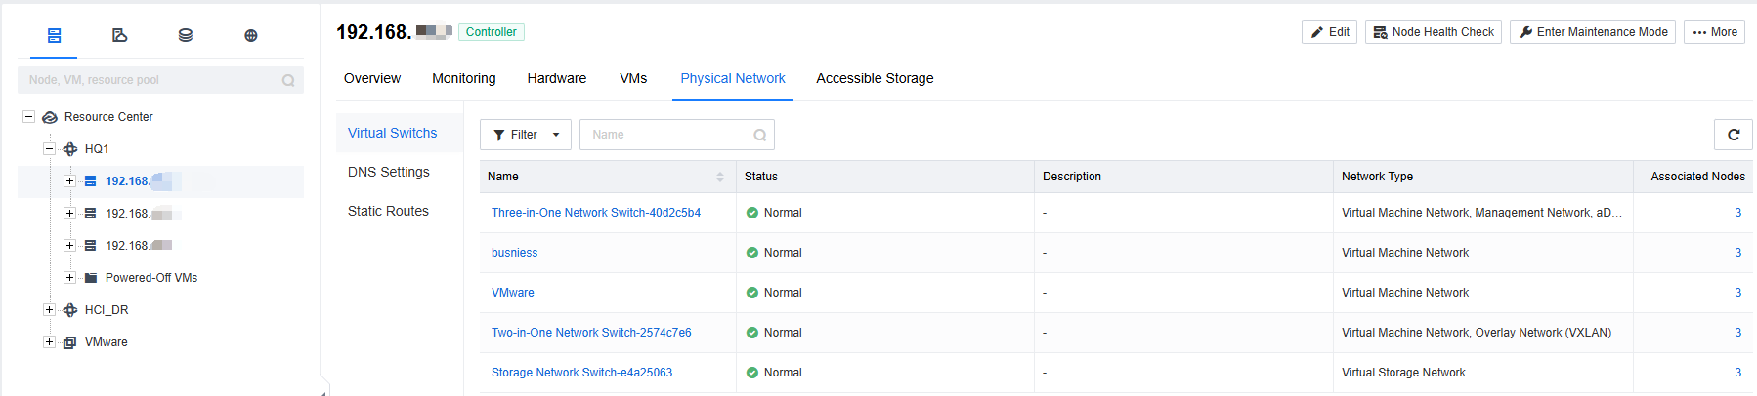The height and width of the screenshot is (396, 1757).
Task: Click the Description column header
Action: pos(1072,177)
